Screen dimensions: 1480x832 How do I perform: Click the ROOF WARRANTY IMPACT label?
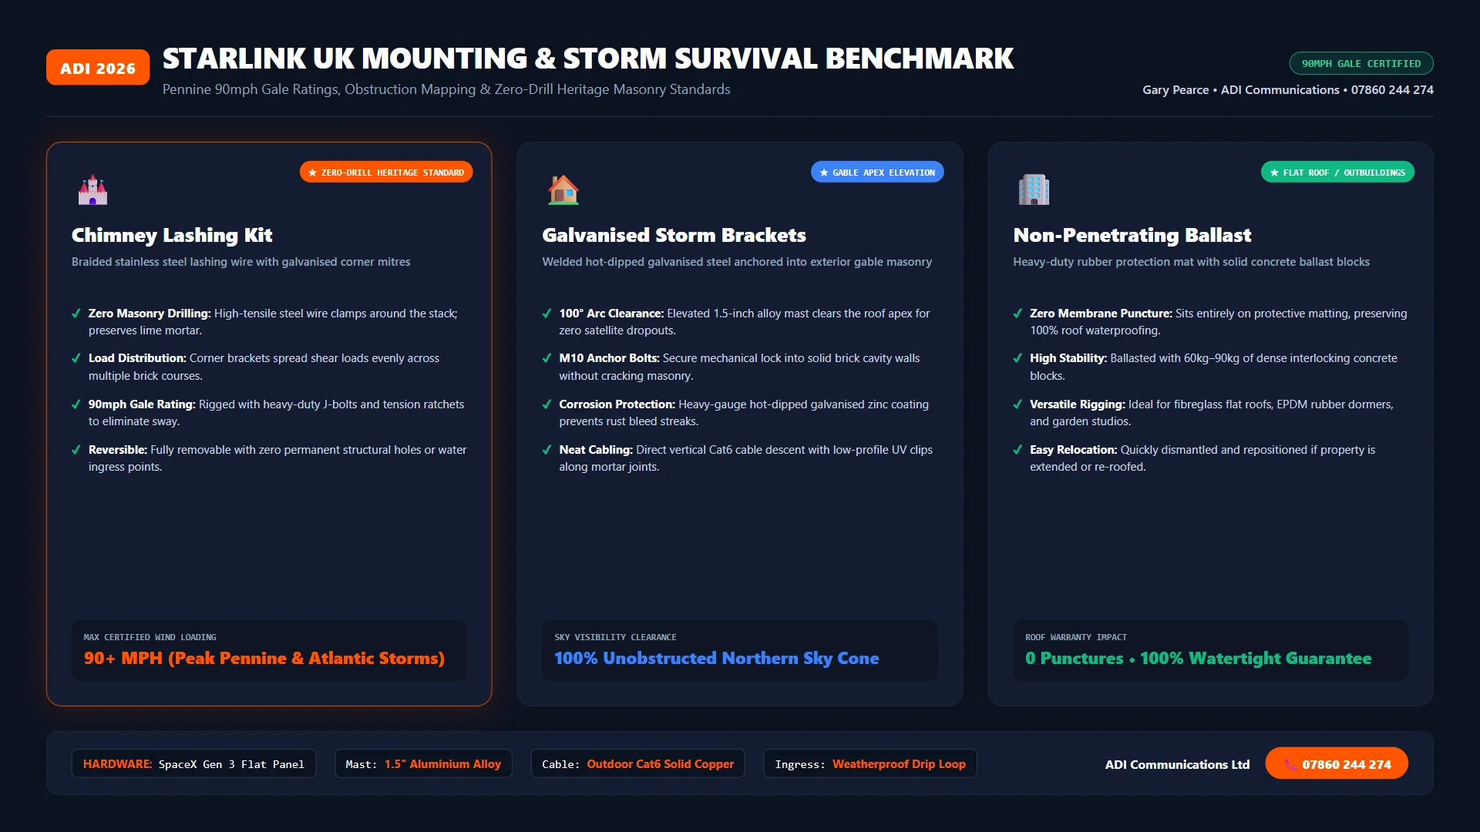[1076, 637]
